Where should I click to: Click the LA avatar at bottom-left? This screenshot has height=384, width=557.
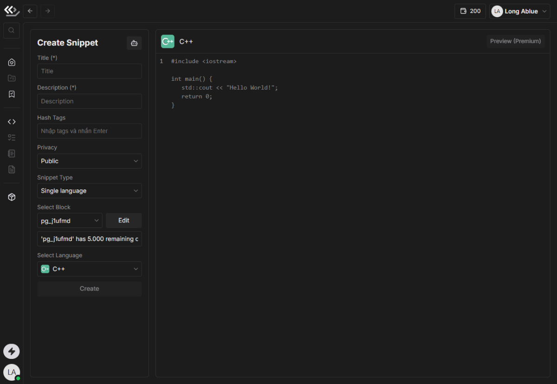pos(12,372)
